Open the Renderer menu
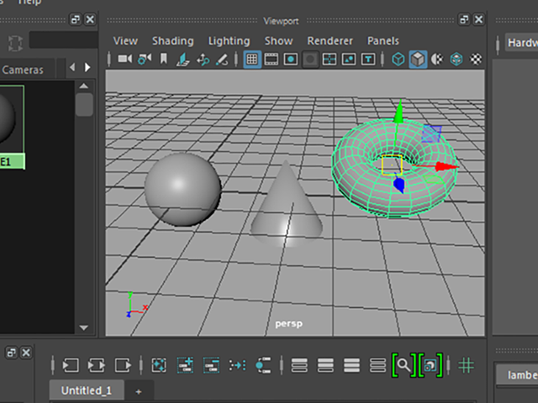Image resolution: width=538 pixels, height=403 pixels. click(330, 41)
